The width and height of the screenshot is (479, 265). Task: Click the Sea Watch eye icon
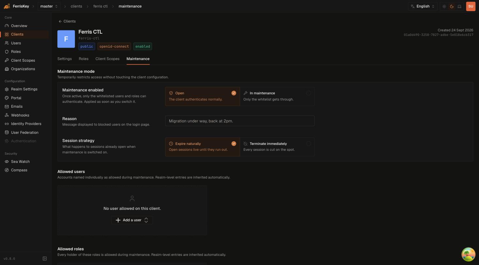[7, 162]
